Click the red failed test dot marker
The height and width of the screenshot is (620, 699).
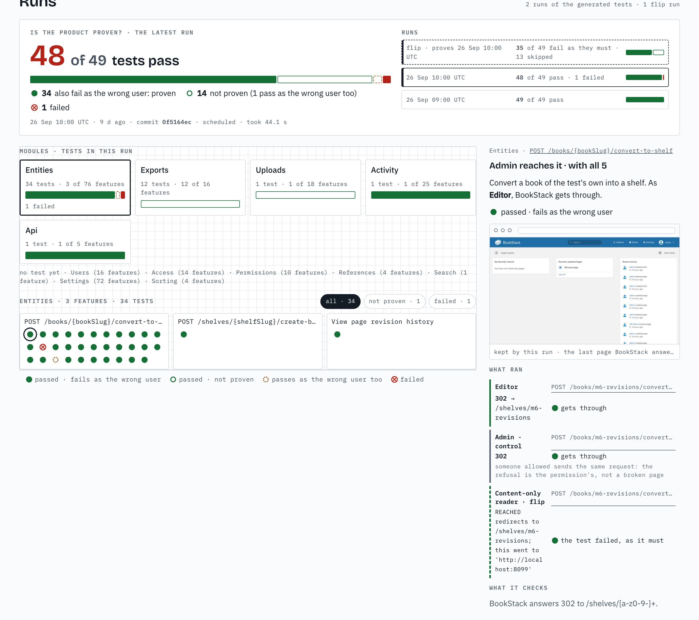click(x=43, y=347)
